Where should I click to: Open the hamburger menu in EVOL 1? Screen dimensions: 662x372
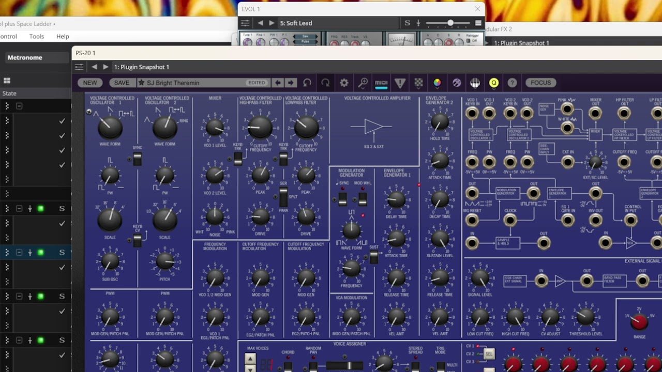478,23
